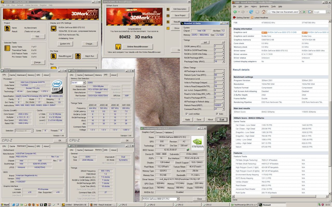Viewport: 332px width, 207px height.
Task: Click Batch Run button
Action: [89, 56]
